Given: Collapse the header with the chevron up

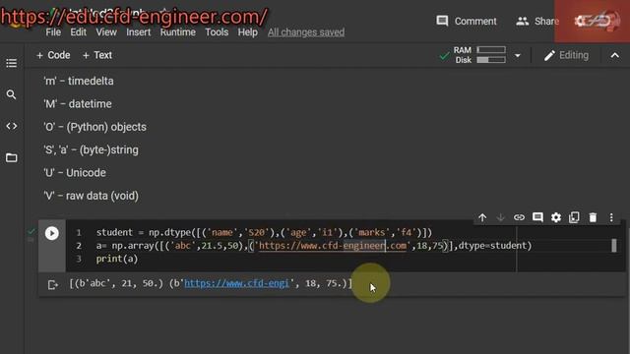Looking at the screenshot, I should tap(614, 55).
